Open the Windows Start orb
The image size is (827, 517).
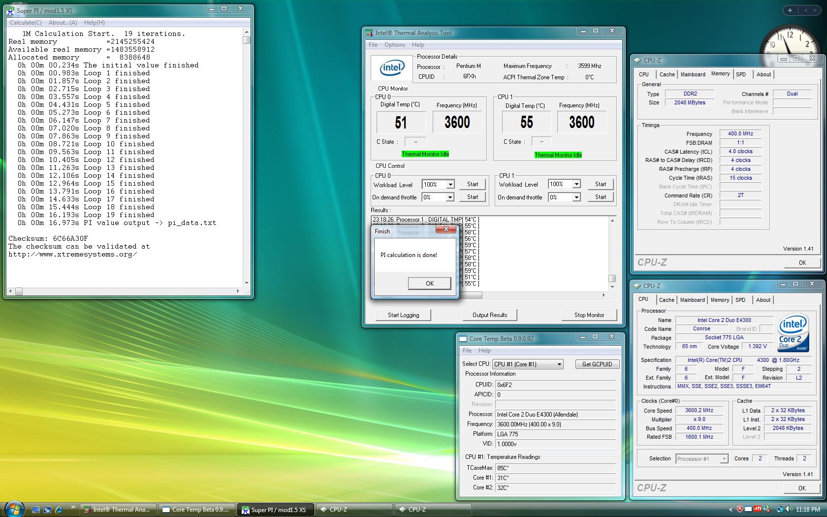pos(14,509)
